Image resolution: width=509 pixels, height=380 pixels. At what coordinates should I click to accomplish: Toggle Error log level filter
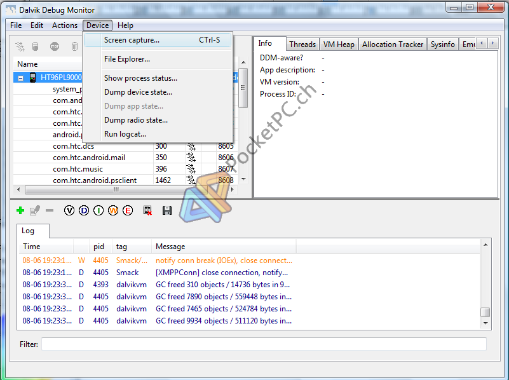click(x=128, y=210)
